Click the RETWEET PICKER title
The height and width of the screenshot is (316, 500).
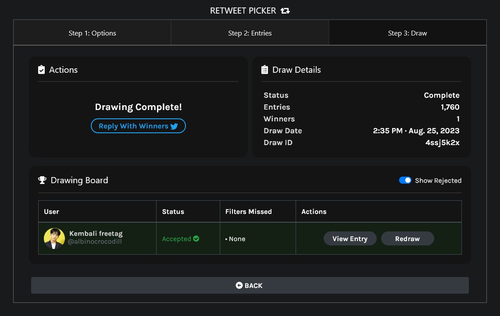click(x=243, y=11)
